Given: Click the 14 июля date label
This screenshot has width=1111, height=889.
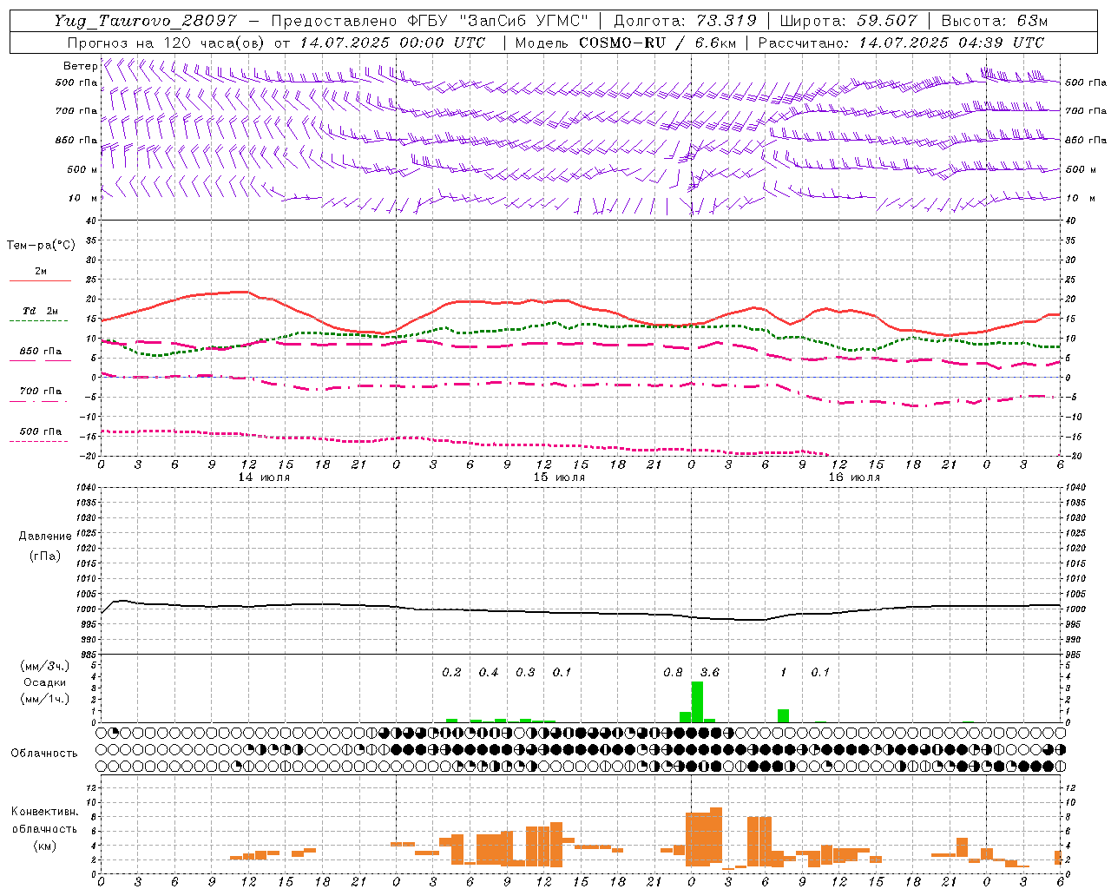Looking at the screenshot, I should coord(264,477).
